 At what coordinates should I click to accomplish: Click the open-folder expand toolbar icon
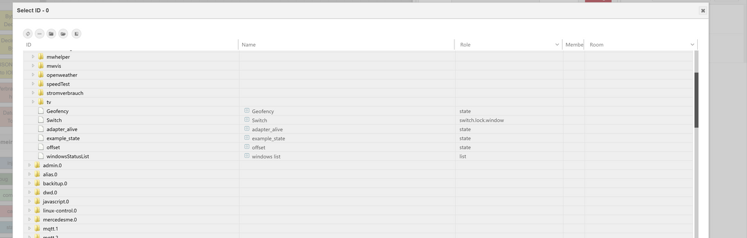63,33
